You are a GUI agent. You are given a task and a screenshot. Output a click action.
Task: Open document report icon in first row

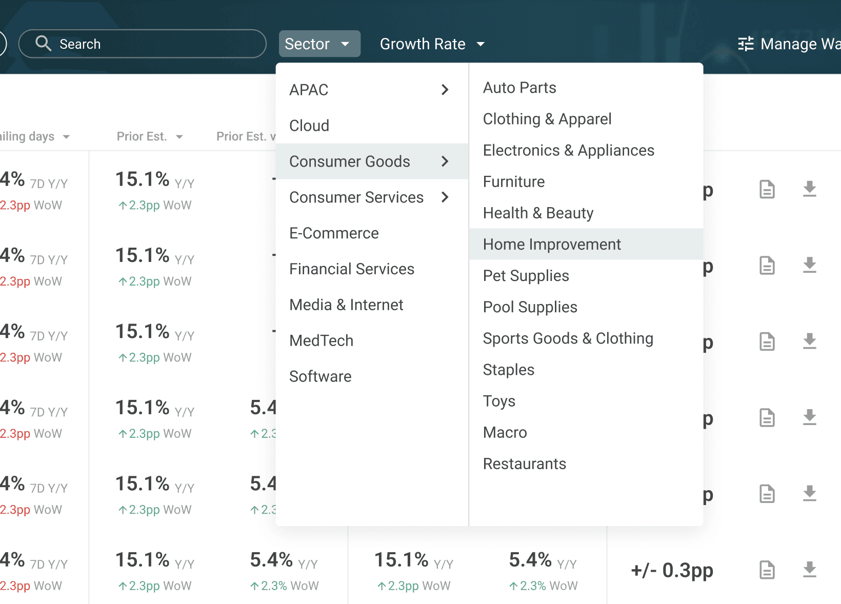(x=767, y=189)
